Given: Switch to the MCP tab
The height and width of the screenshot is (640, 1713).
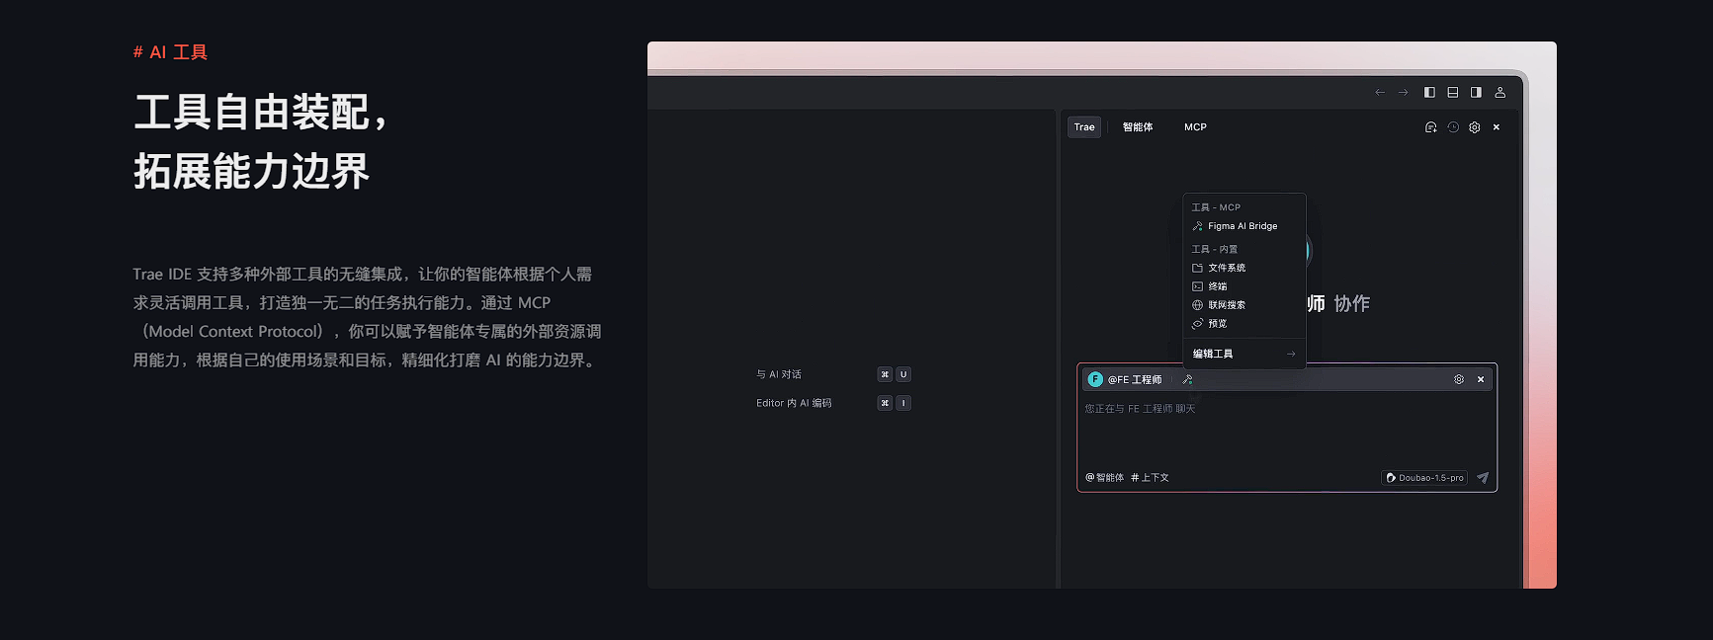Looking at the screenshot, I should [1195, 127].
